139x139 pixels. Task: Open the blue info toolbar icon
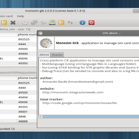pyautogui.click(x=82, y=23)
